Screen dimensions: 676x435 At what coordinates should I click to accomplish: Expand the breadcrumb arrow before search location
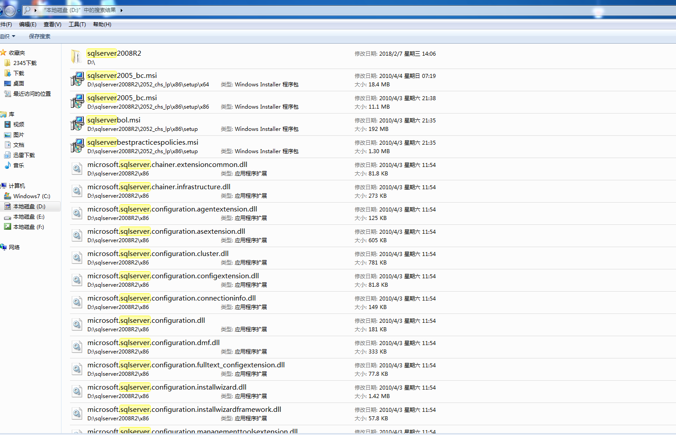tap(36, 10)
